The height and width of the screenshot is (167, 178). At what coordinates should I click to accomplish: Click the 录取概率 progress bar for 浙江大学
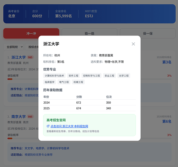23,79
